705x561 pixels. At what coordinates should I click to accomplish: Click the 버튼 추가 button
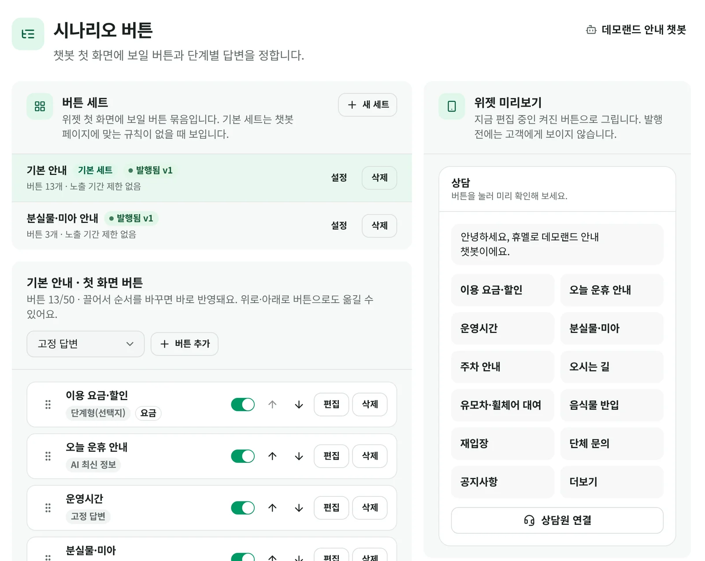point(185,344)
